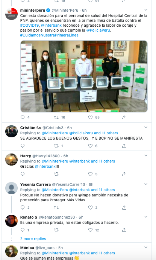Open mininterperu profile avatar
156x260 pixels.
point(11,14)
